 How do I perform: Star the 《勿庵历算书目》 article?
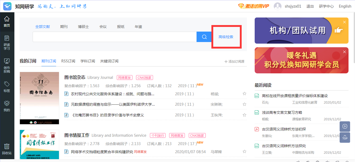244,115
